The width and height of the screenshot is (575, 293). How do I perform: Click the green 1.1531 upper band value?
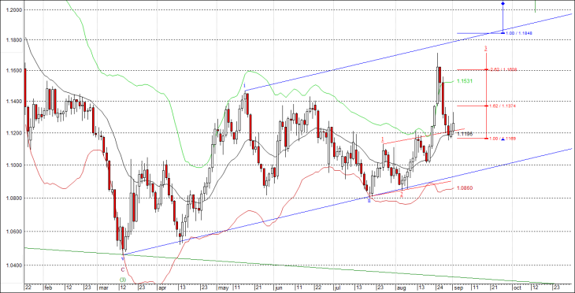coord(465,81)
